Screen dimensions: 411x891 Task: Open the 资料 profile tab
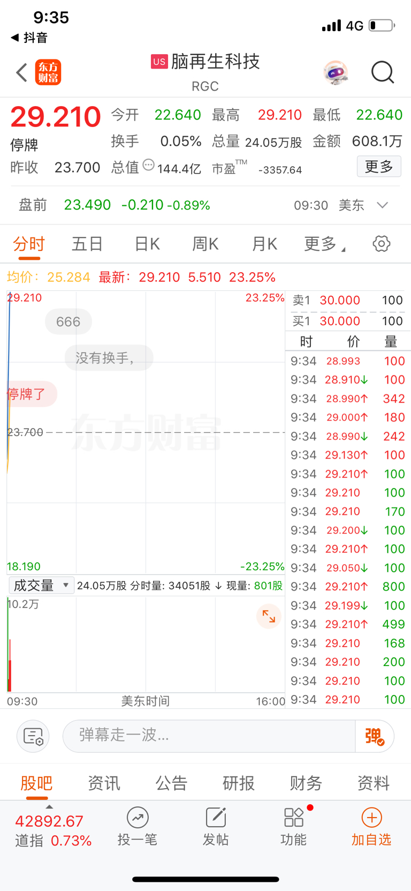(x=374, y=783)
